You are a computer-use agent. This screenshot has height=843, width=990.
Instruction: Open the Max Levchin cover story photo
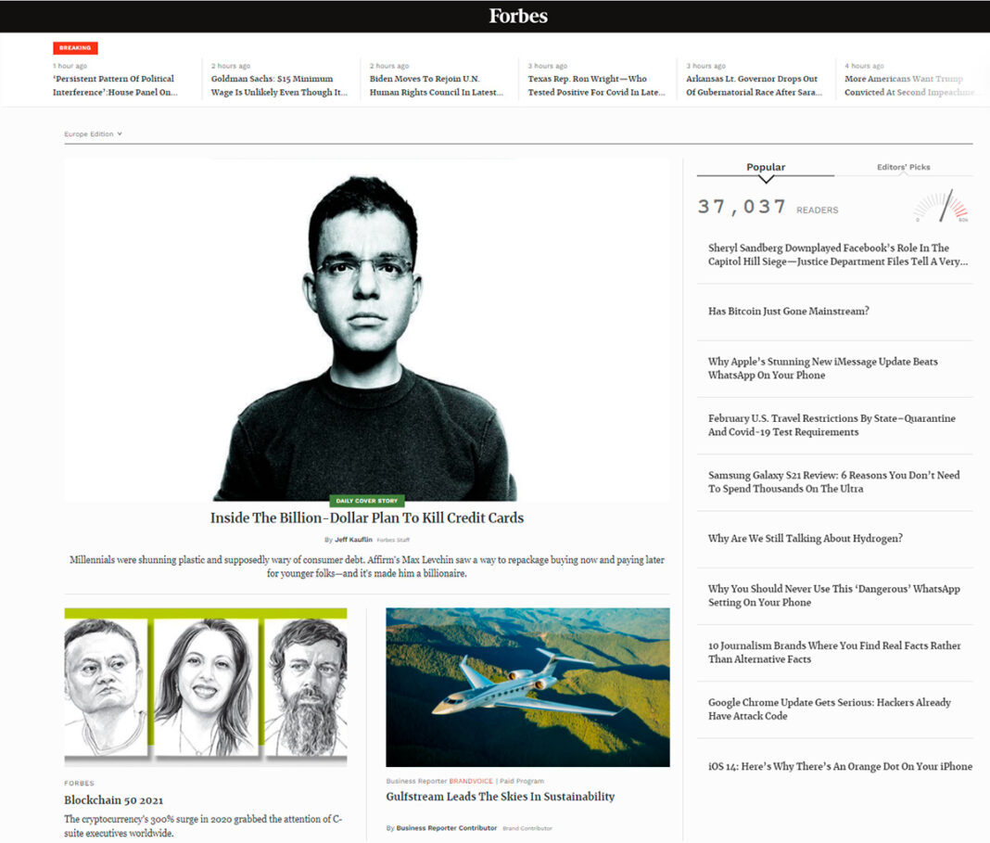[366, 334]
